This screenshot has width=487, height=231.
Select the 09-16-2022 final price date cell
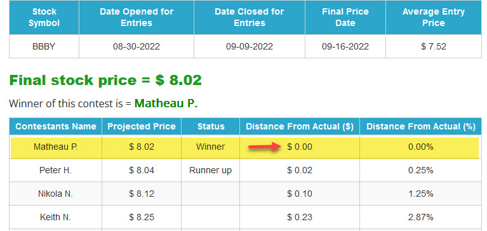click(345, 46)
